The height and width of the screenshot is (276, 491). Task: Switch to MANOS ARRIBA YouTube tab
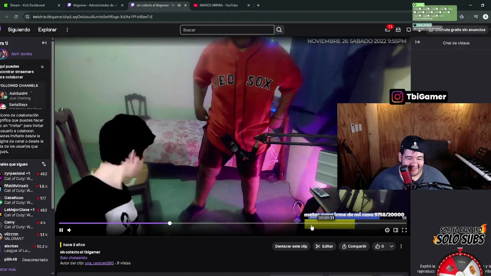pyautogui.click(x=221, y=5)
